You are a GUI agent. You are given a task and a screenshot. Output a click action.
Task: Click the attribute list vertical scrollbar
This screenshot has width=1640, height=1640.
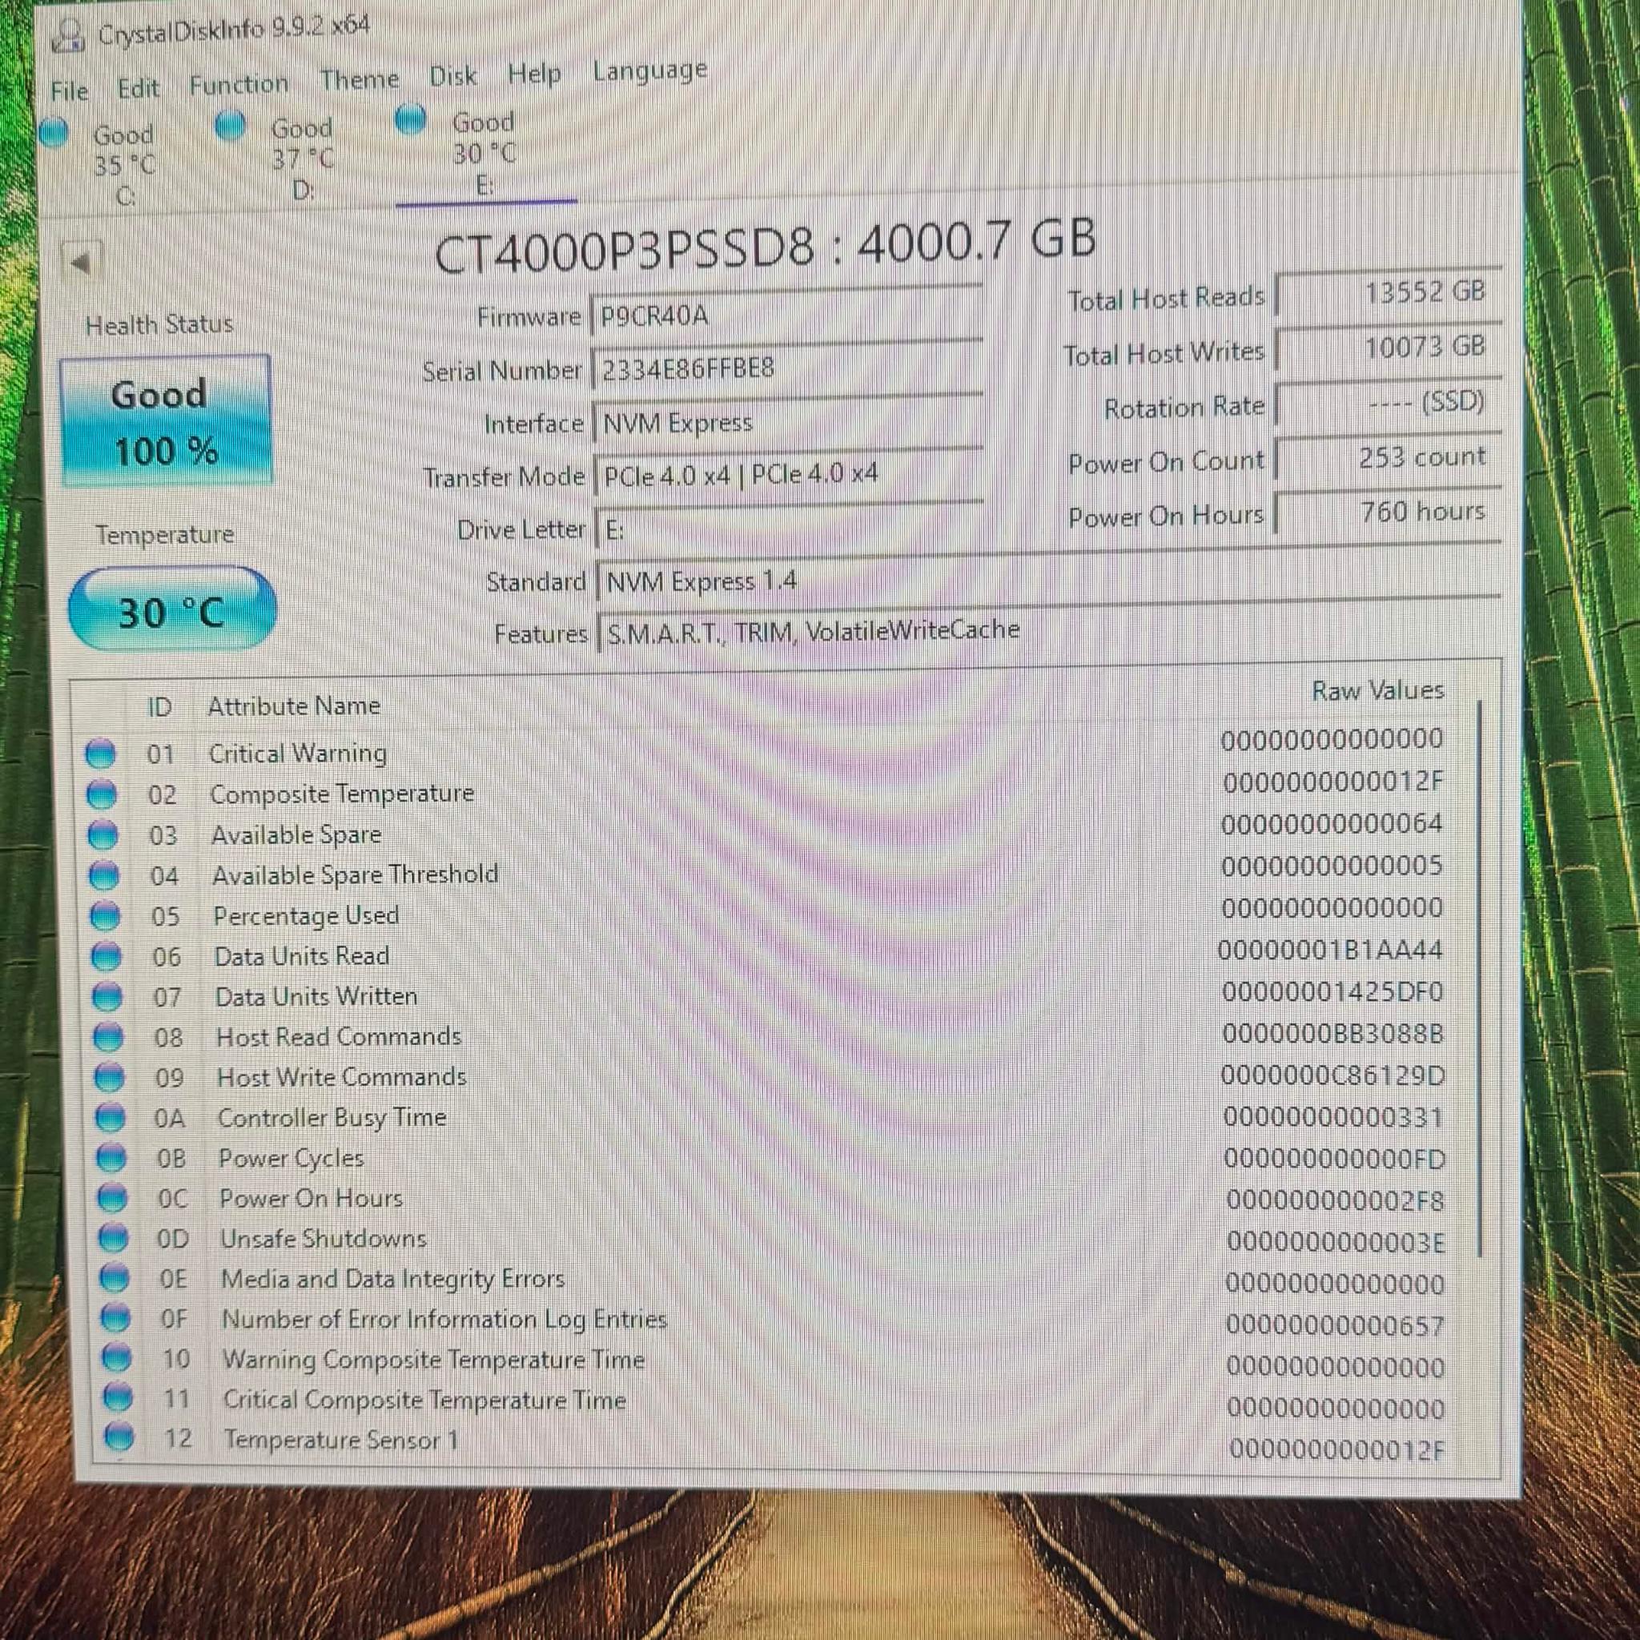(1480, 979)
